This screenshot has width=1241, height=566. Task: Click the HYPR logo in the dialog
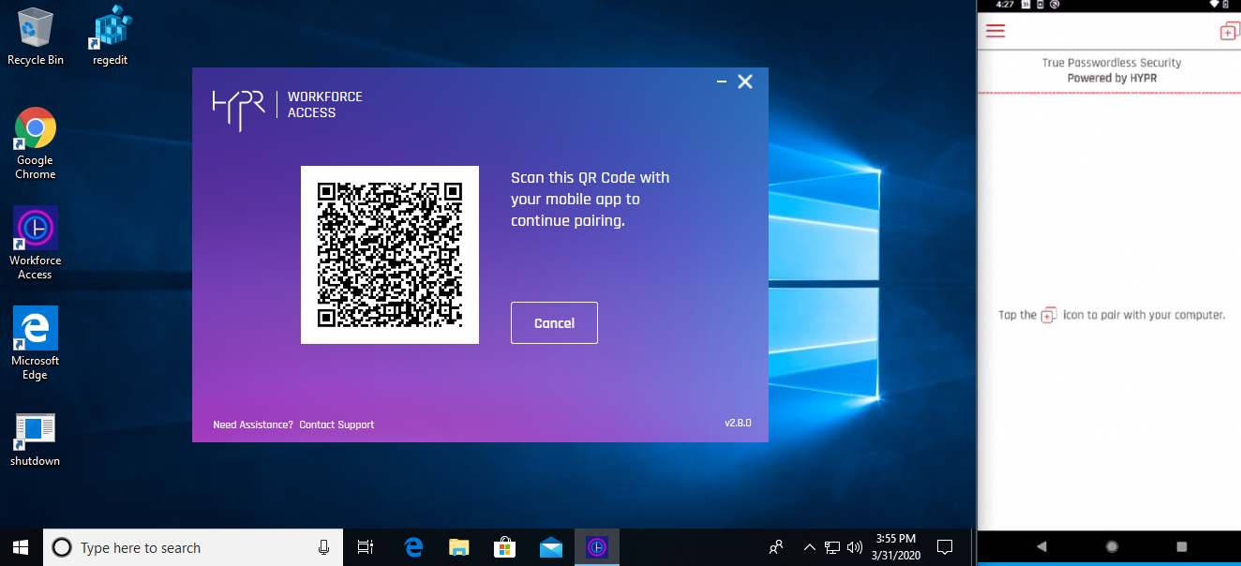point(239,109)
